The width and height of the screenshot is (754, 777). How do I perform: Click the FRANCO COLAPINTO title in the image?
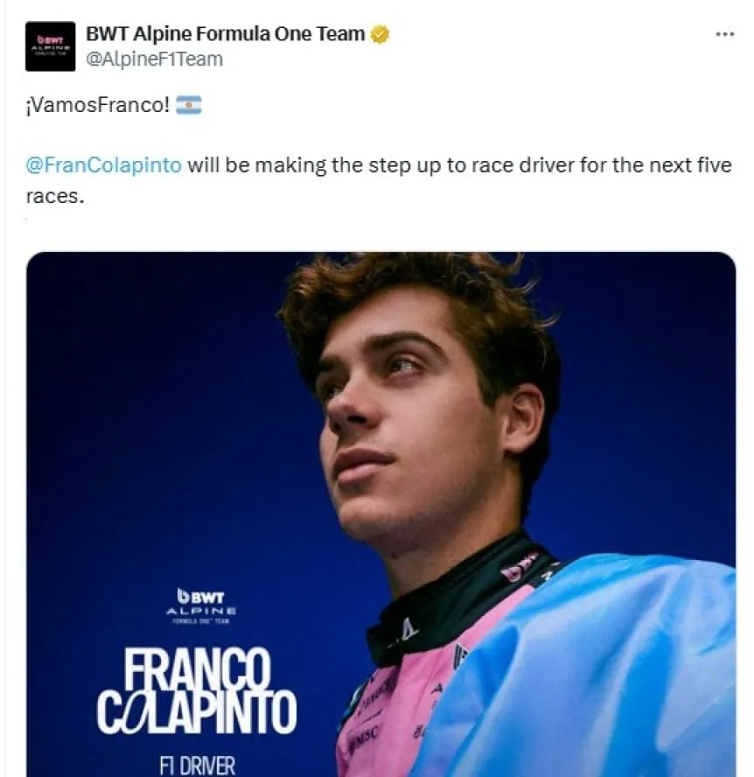pyautogui.click(x=197, y=691)
